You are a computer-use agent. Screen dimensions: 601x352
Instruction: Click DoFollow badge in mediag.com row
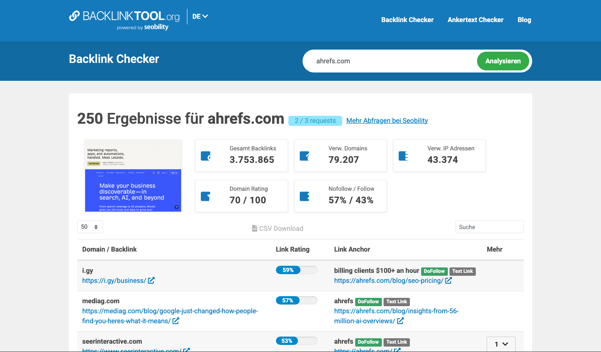[368, 302]
